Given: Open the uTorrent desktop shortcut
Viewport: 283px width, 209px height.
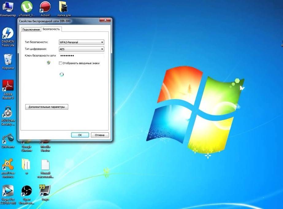Looking at the screenshot, I should tap(27, 7).
